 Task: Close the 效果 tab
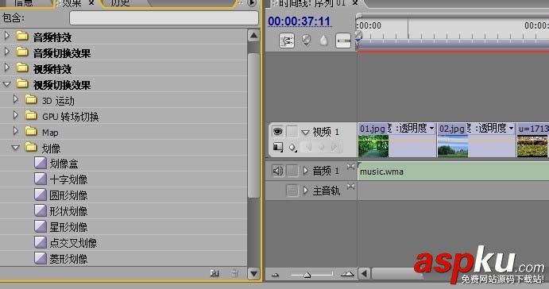91,3
